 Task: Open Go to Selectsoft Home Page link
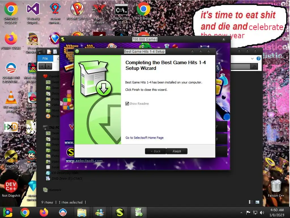pos(144,138)
